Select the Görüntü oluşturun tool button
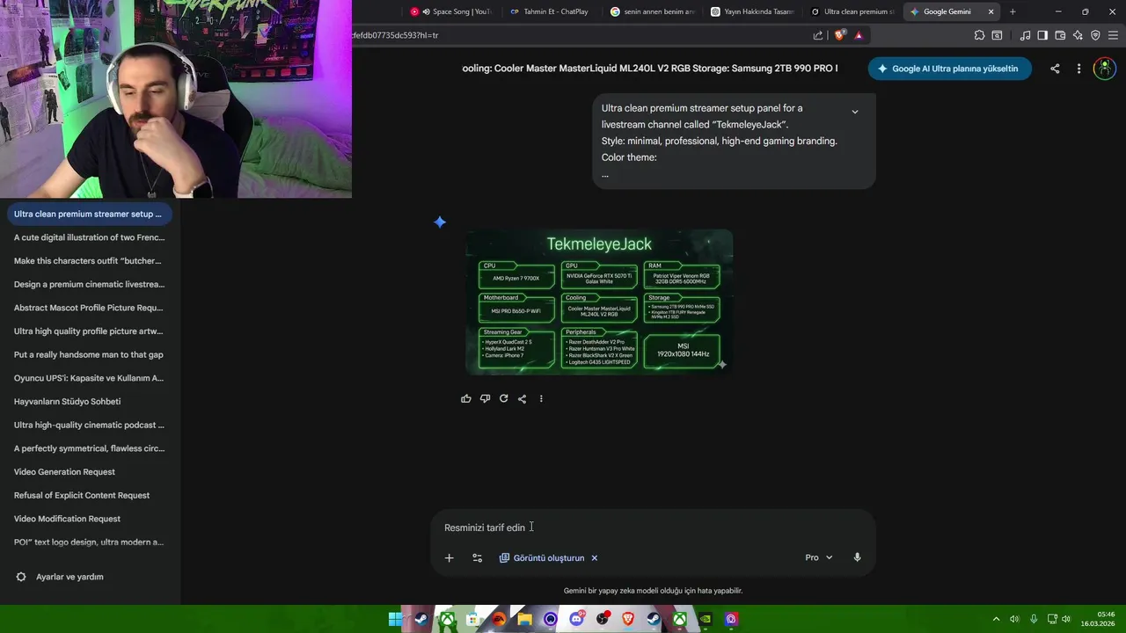This screenshot has width=1126, height=633. pyautogui.click(x=542, y=557)
